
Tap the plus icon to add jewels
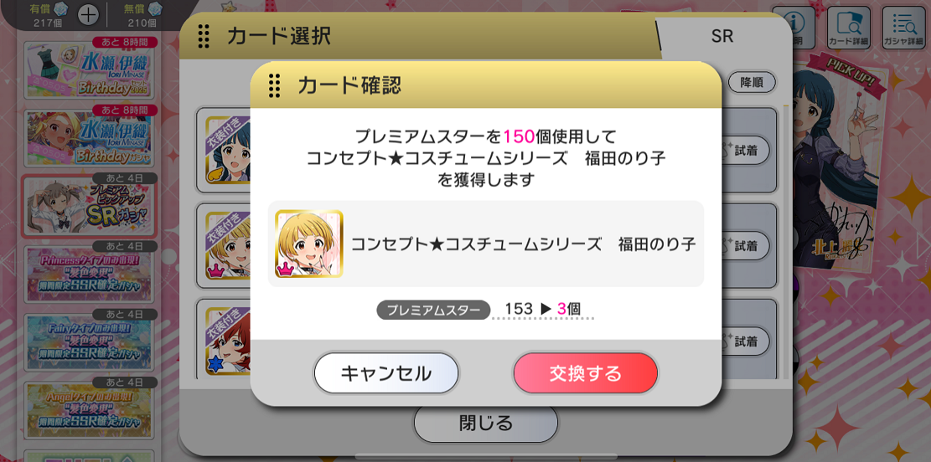tap(89, 15)
